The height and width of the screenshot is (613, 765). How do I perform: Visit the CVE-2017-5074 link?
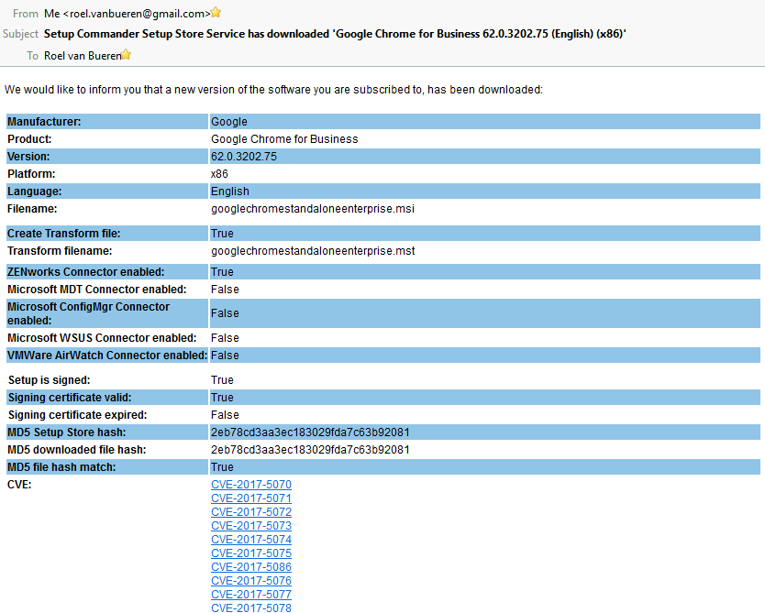point(251,540)
